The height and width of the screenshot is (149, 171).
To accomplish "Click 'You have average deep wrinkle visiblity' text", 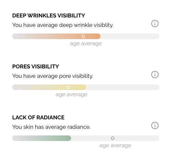I will (63, 25).
